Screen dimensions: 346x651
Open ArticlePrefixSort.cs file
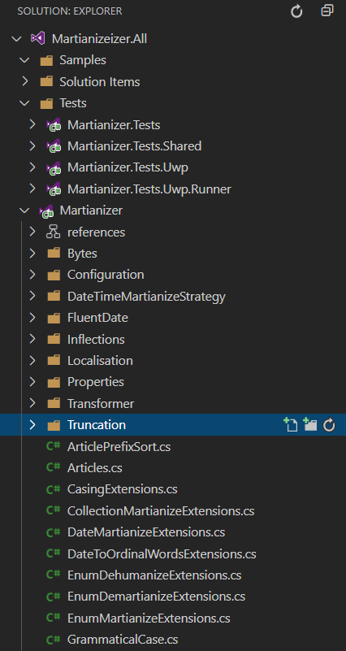point(119,447)
